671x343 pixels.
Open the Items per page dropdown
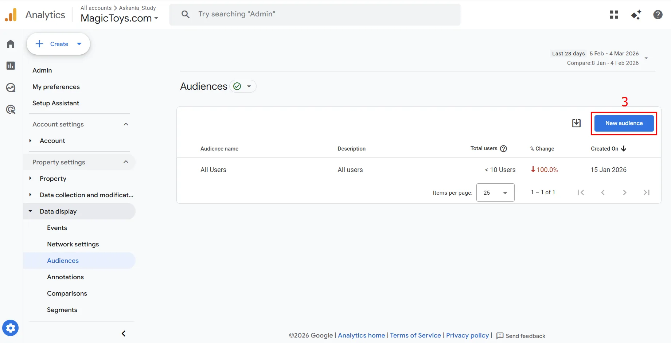[x=495, y=192]
